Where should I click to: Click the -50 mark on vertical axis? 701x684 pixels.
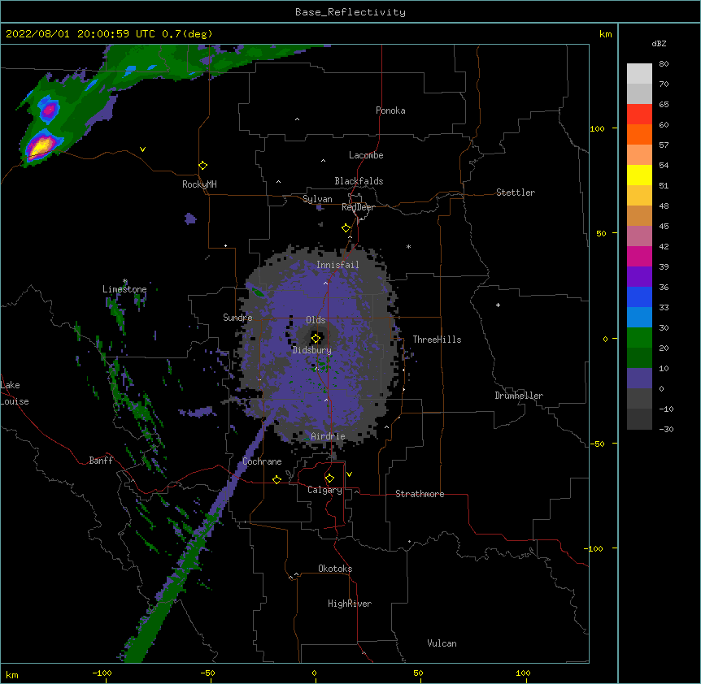597,444
